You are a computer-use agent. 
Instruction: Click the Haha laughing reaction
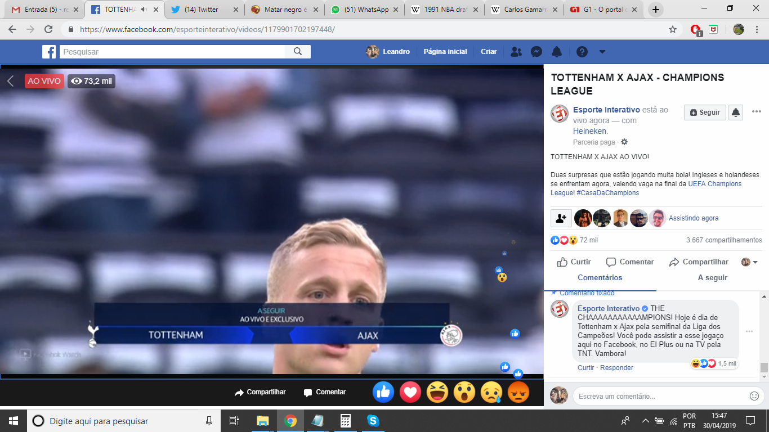pos(437,392)
